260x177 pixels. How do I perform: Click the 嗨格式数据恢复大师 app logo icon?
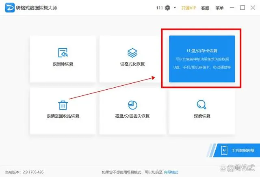[x=10, y=8]
